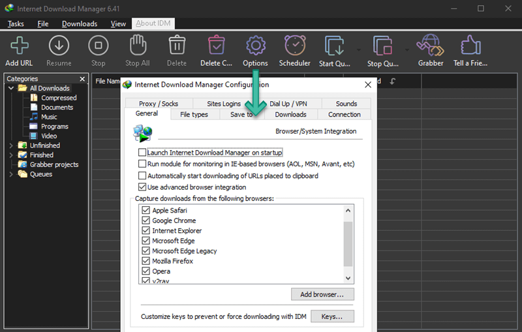Open the File menu
The width and height of the screenshot is (522, 332).
click(43, 23)
